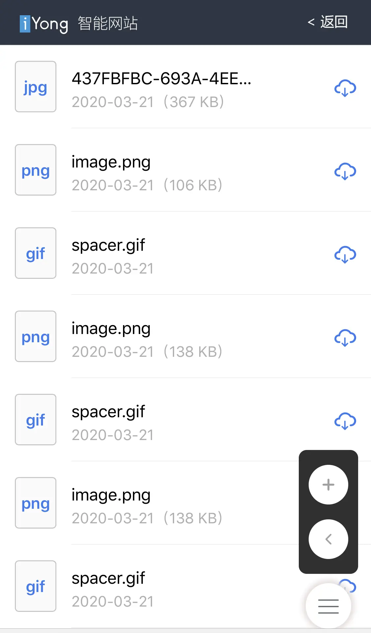Click the 2020-03-21 date of image.png
The width and height of the screenshot is (371, 633).
tap(112, 185)
